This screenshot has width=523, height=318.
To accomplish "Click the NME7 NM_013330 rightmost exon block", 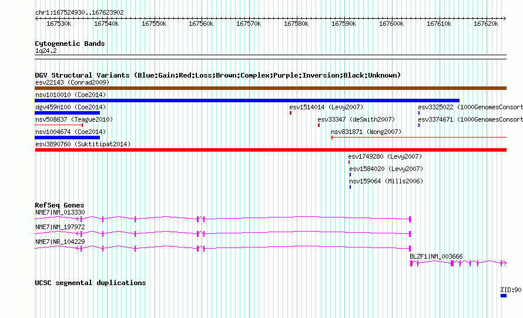I will tap(410, 219).
